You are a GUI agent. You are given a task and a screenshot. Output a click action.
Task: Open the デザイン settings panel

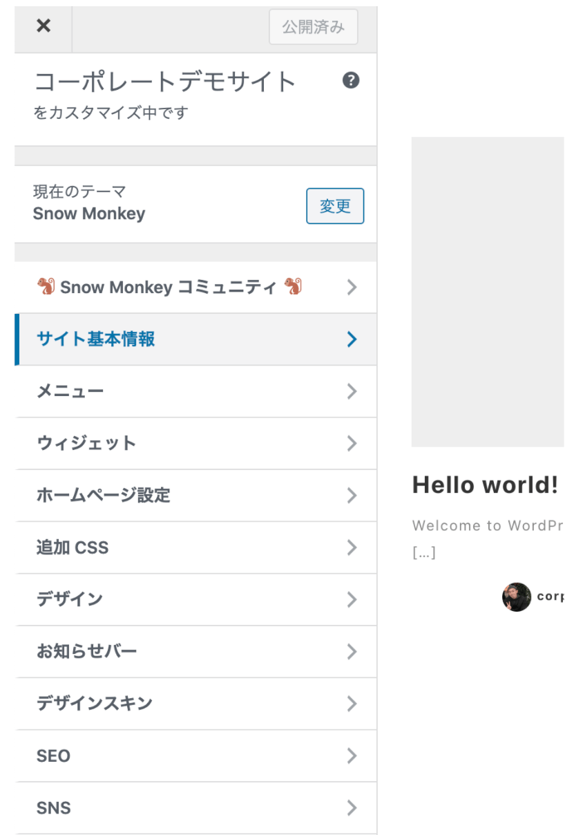tap(70, 599)
